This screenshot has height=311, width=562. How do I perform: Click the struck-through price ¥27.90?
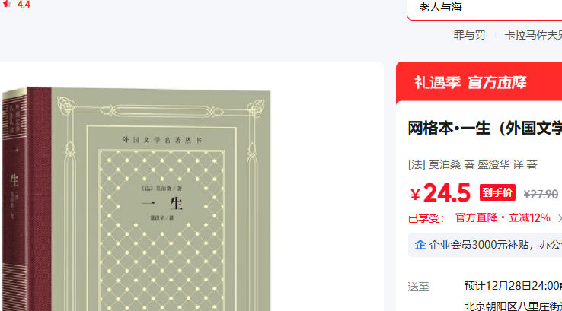point(541,195)
